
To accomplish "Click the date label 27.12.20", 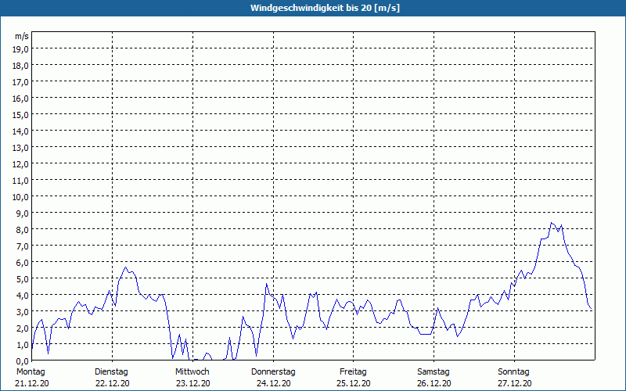I will pos(515,383).
